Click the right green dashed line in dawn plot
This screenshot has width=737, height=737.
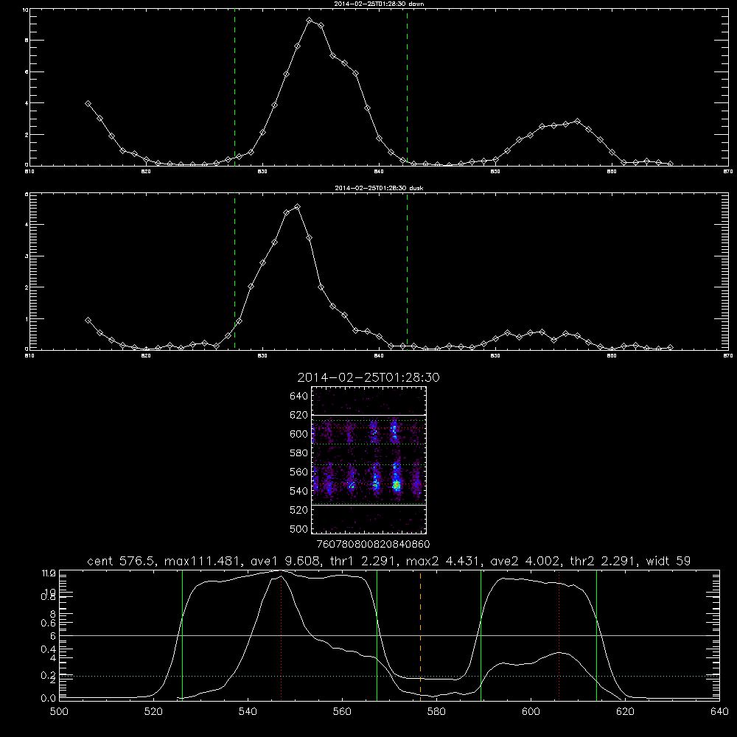[x=407, y=88]
